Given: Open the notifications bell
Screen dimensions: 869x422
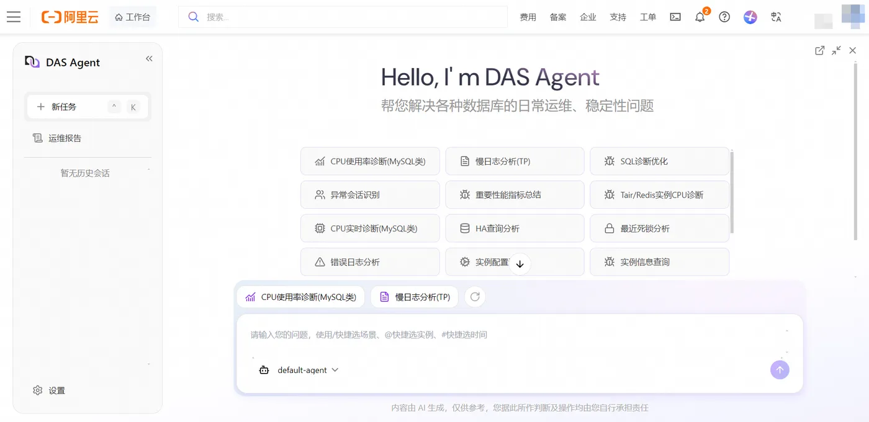Looking at the screenshot, I should (x=700, y=17).
